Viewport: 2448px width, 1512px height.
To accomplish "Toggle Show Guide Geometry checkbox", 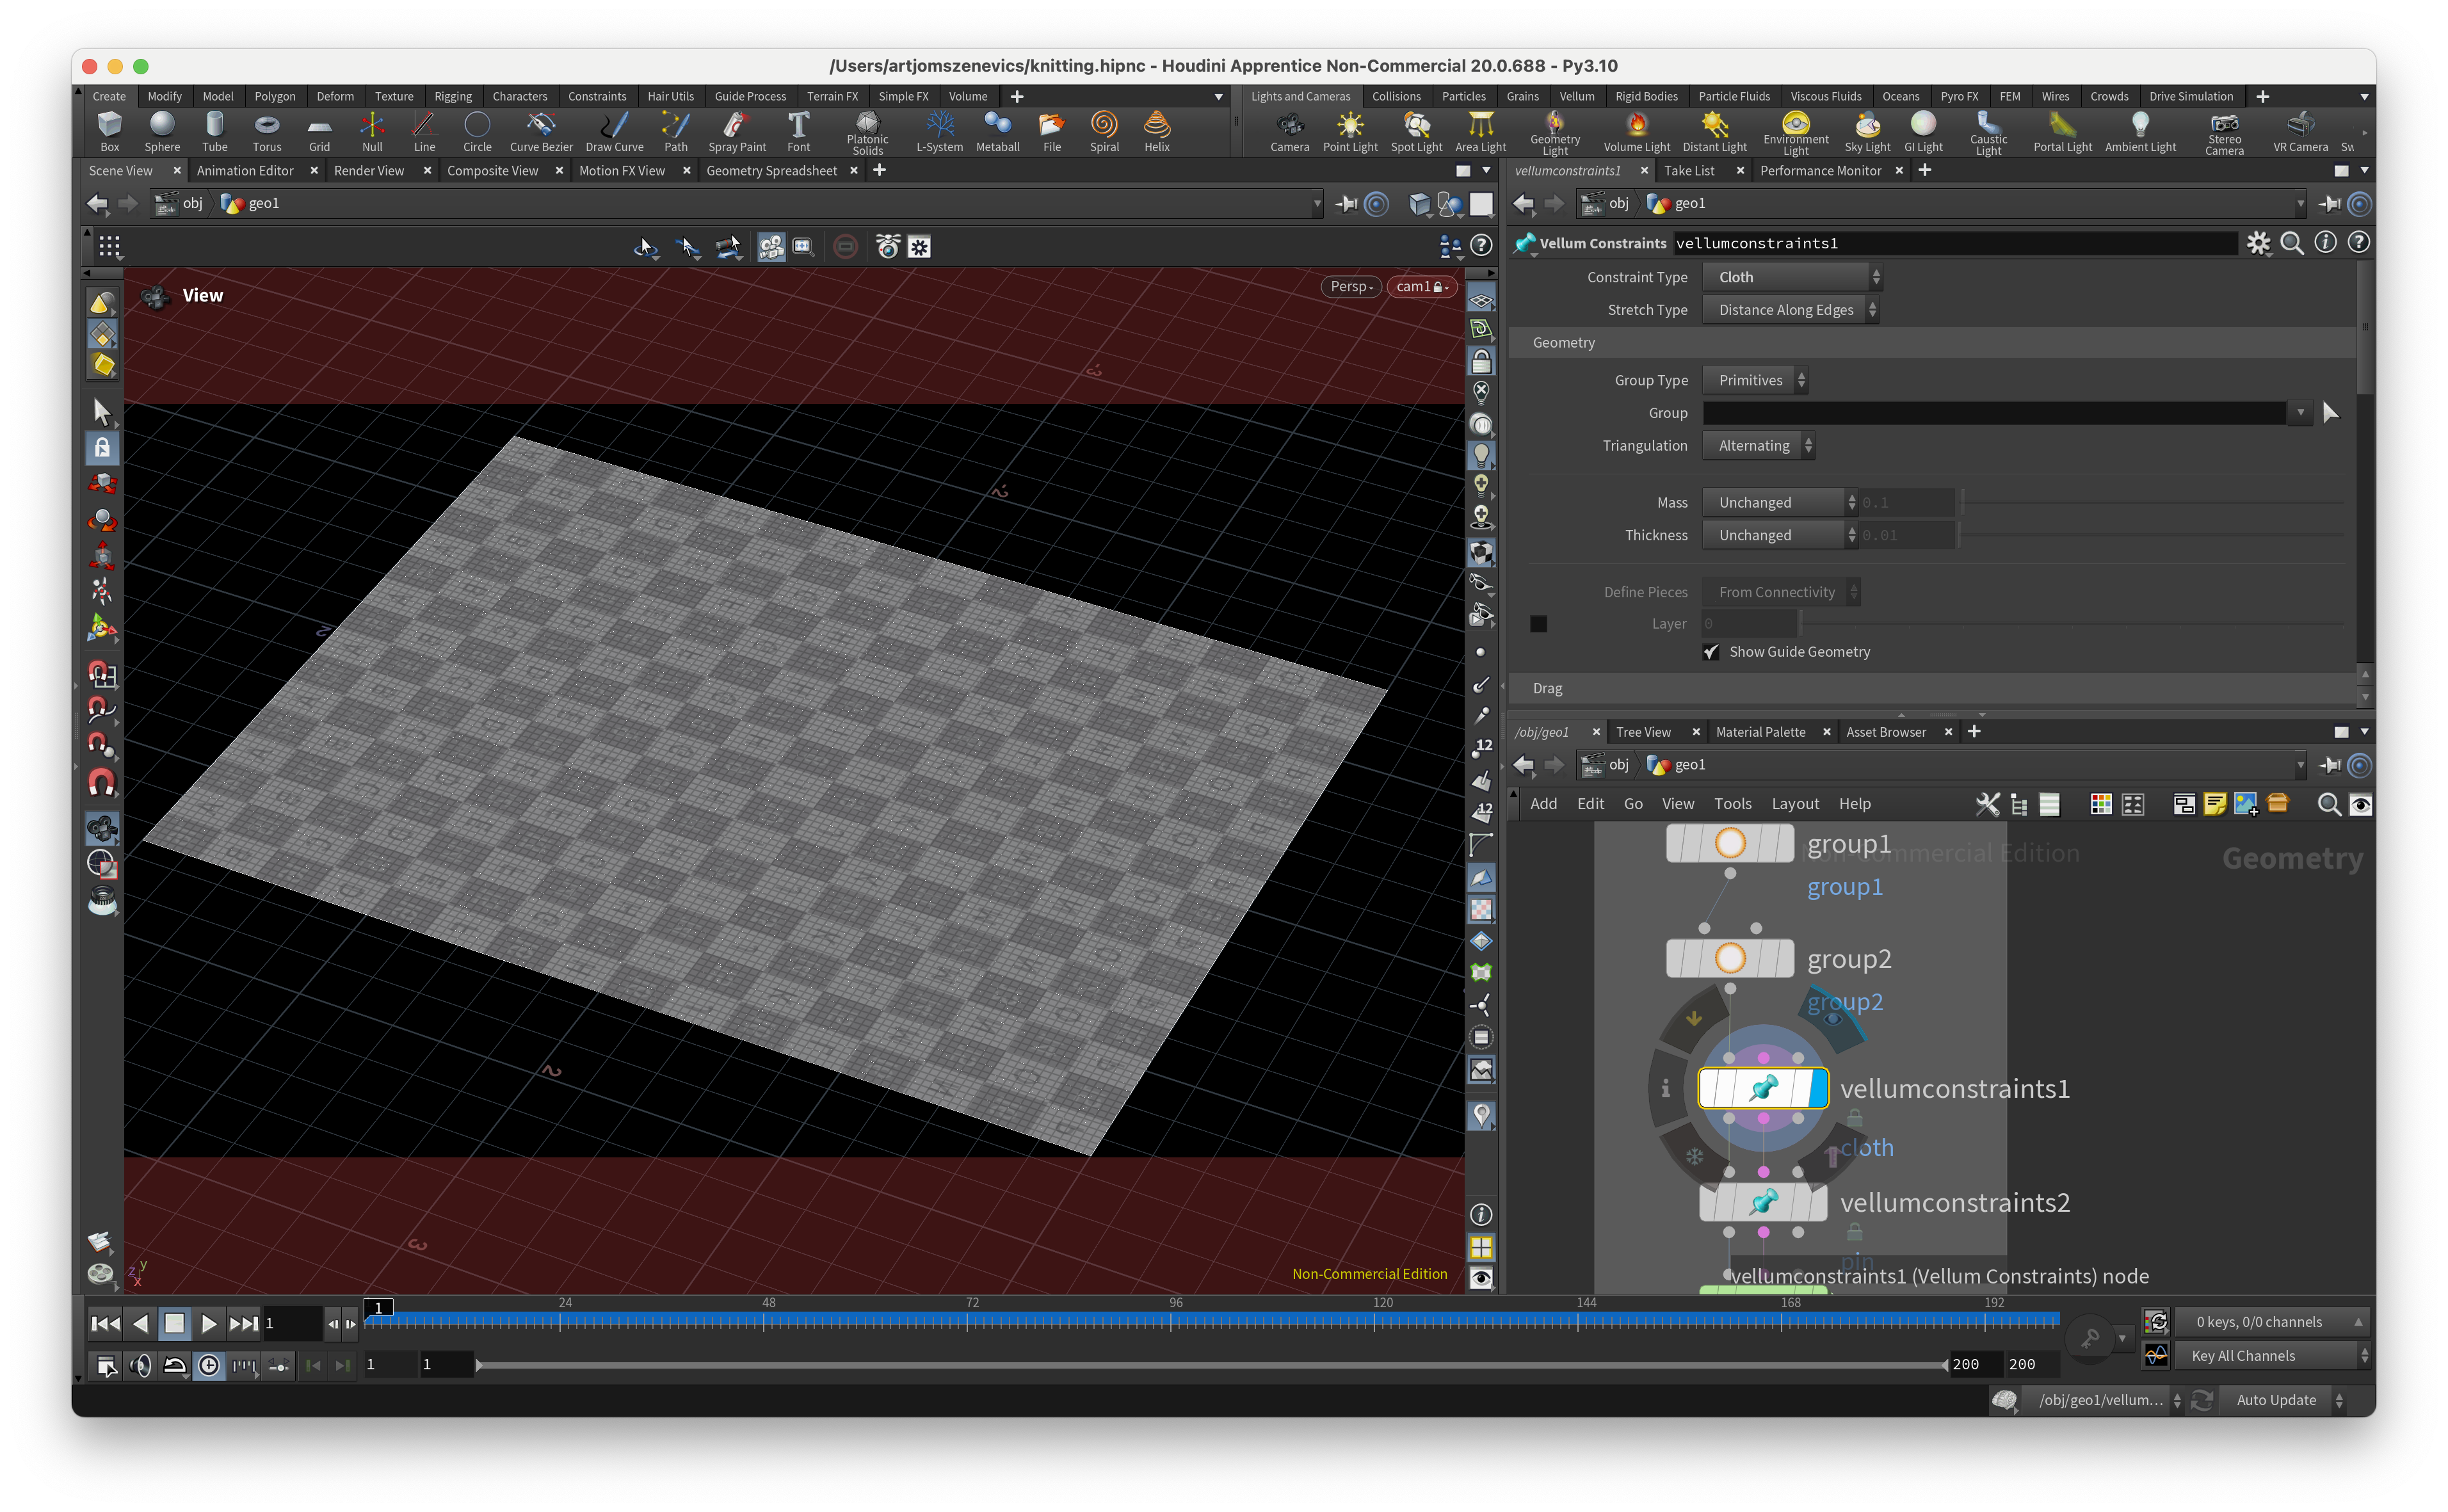I will click(1711, 652).
